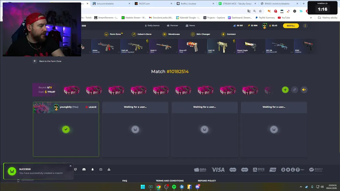This screenshot has width=340, height=191.
Task: Leave the match using the LEAVE button
Action: (x=91, y=107)
